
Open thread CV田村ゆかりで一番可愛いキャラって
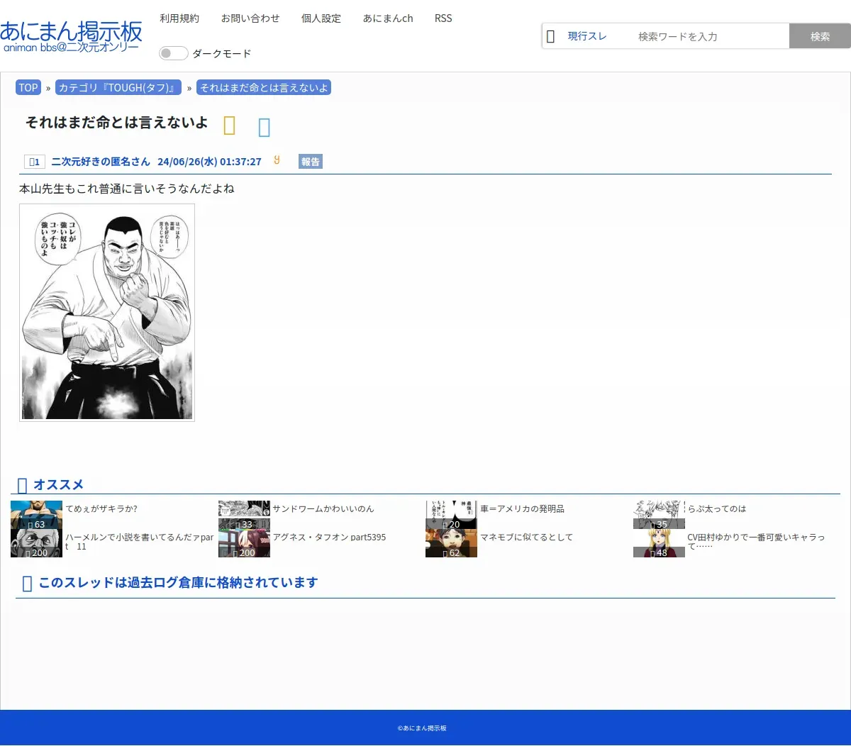pyautogui.click(x=757, y=542)
